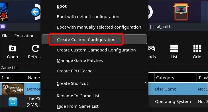208x112 pixels.
Task: Open the File menu
Action: tap(5, 36)
